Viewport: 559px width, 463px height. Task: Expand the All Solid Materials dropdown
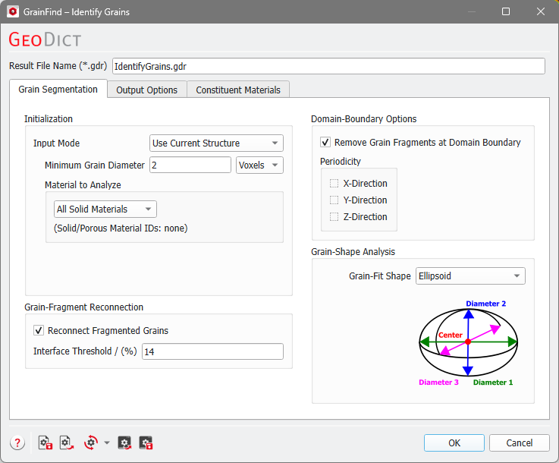pos(105,209)
